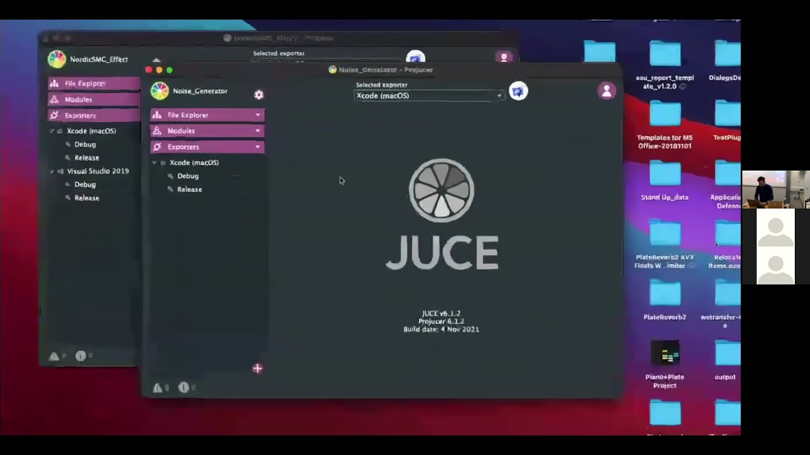This screenshot has height=455, width=810.
Task: Click the NordicSMC_Effect project name label
Action: pyautogui.click(x=99, y=59)
